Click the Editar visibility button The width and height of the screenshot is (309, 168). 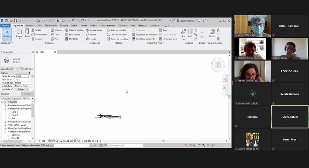coord(22,89)
